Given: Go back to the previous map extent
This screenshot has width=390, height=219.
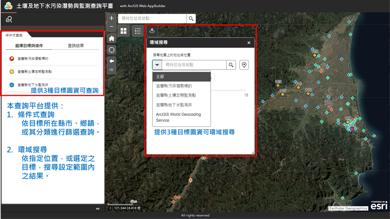Looking at the screenshot, I should click(111, 61).
